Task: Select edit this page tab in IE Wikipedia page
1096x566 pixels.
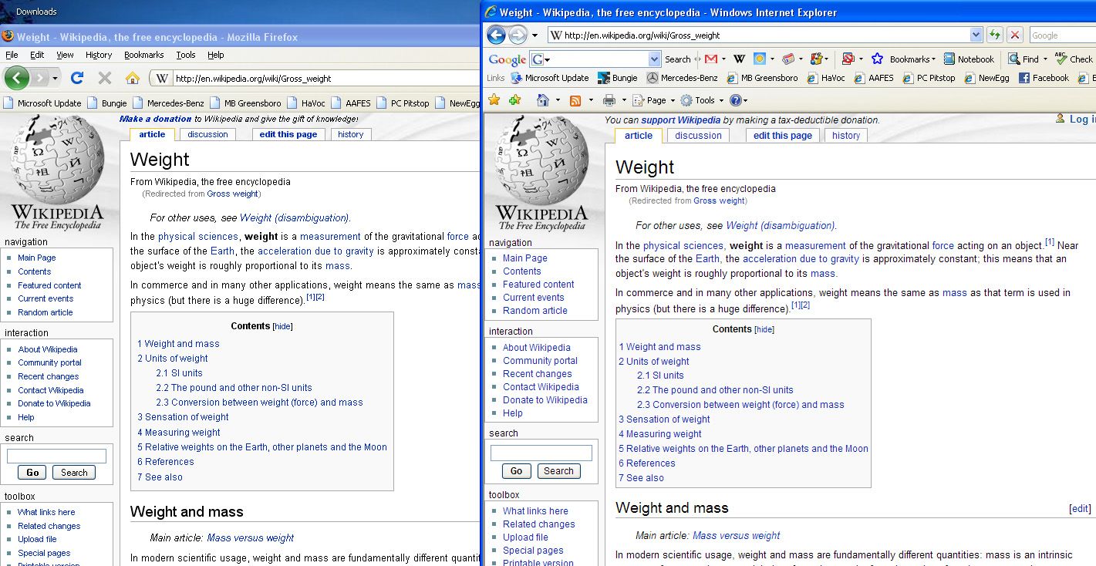Action: click(x=783, y=136)
